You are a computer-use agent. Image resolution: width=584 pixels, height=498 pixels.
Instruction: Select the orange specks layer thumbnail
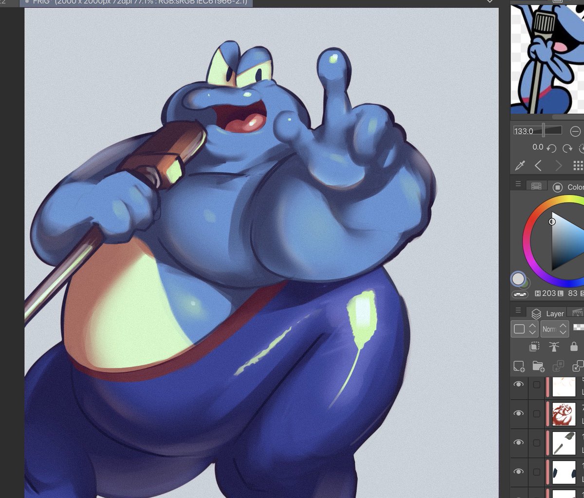coord(564,386)
